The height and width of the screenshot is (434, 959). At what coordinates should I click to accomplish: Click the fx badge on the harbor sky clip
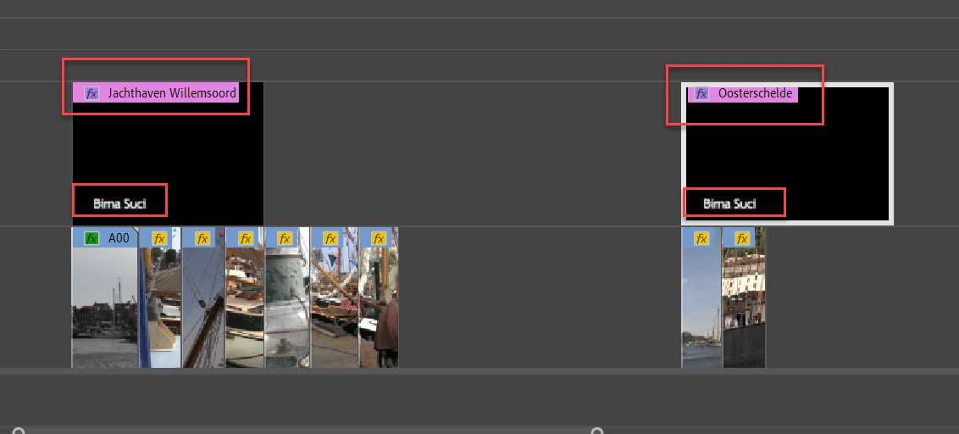click(701, 238)
